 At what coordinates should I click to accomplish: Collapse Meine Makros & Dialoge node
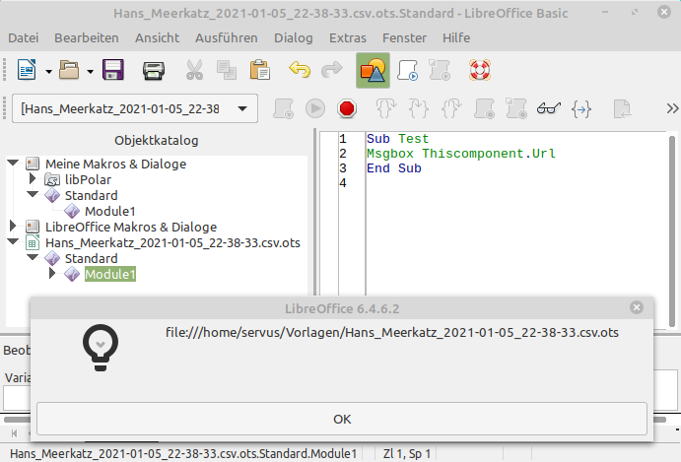point(13,163)
